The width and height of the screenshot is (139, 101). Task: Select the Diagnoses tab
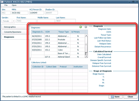14,37
